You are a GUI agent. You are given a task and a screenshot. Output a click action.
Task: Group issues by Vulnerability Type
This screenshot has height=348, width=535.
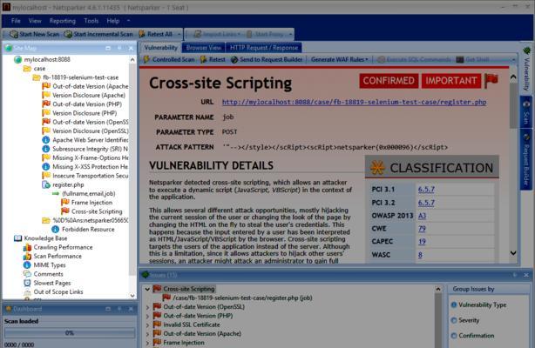478,304
